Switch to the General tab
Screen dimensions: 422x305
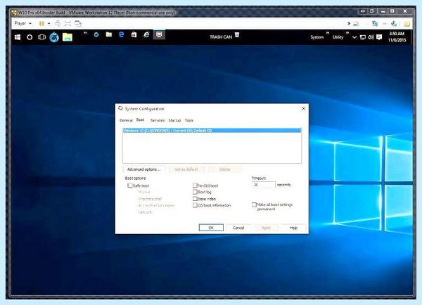tap(126, 120)
